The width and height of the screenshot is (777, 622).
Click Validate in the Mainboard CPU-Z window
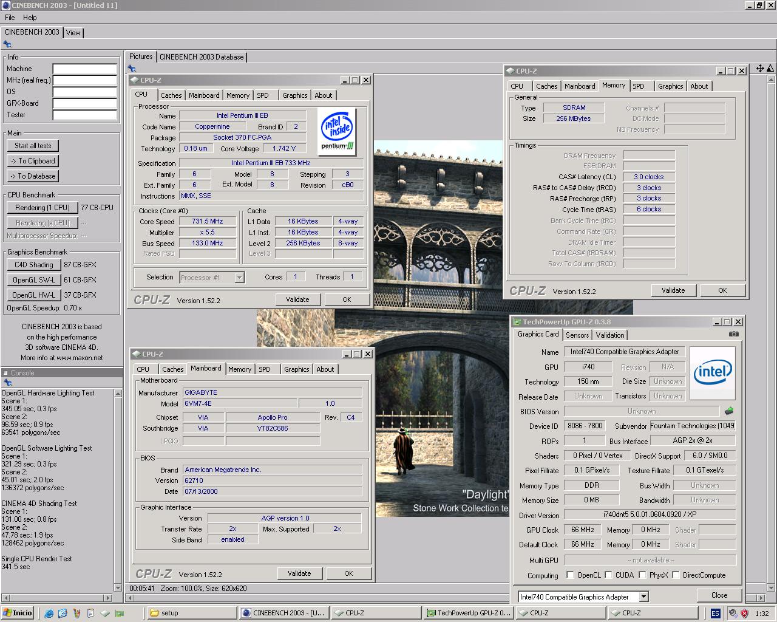tap(299, 573)
